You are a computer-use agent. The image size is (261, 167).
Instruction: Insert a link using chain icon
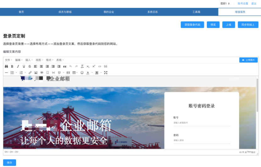tap(30, 72)
